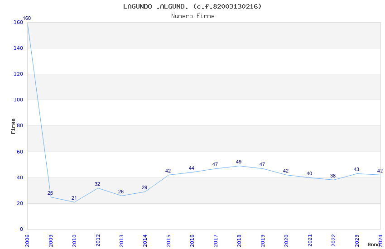Click the x-axis year 2017

pos(216,240)
